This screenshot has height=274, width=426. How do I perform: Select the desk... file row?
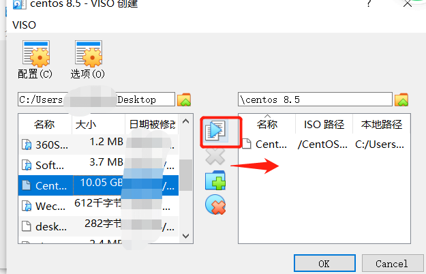98,226
